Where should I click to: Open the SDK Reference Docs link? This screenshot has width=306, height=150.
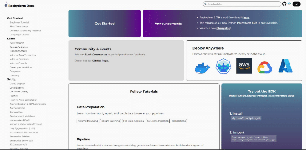(x=284, y=96)
